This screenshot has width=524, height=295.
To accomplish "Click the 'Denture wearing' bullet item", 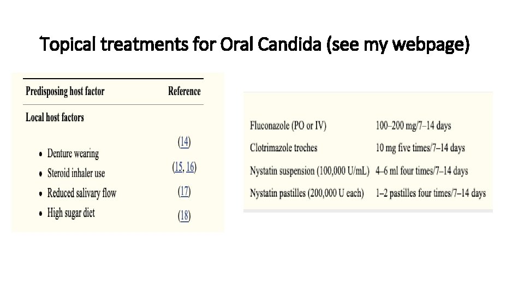I will [x=73, y=154].
